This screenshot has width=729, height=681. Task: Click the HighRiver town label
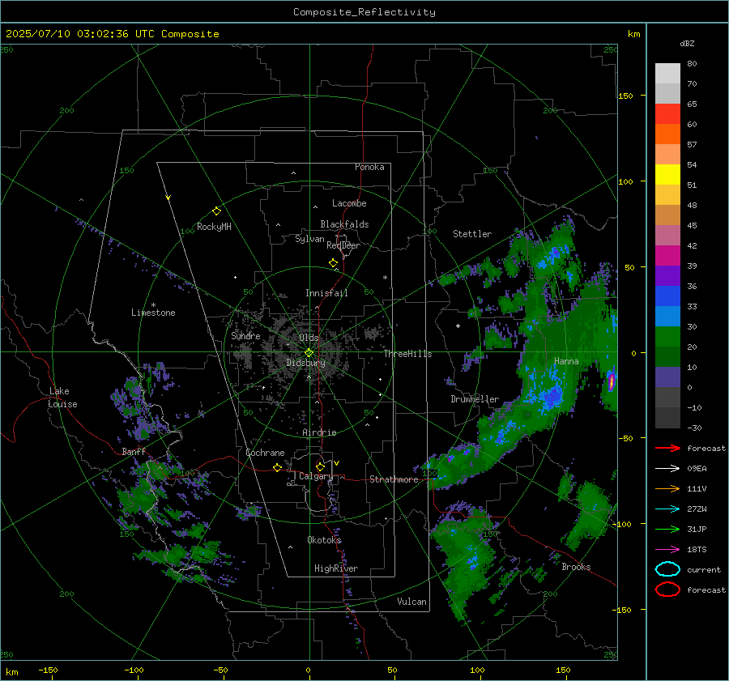[336, 568]
